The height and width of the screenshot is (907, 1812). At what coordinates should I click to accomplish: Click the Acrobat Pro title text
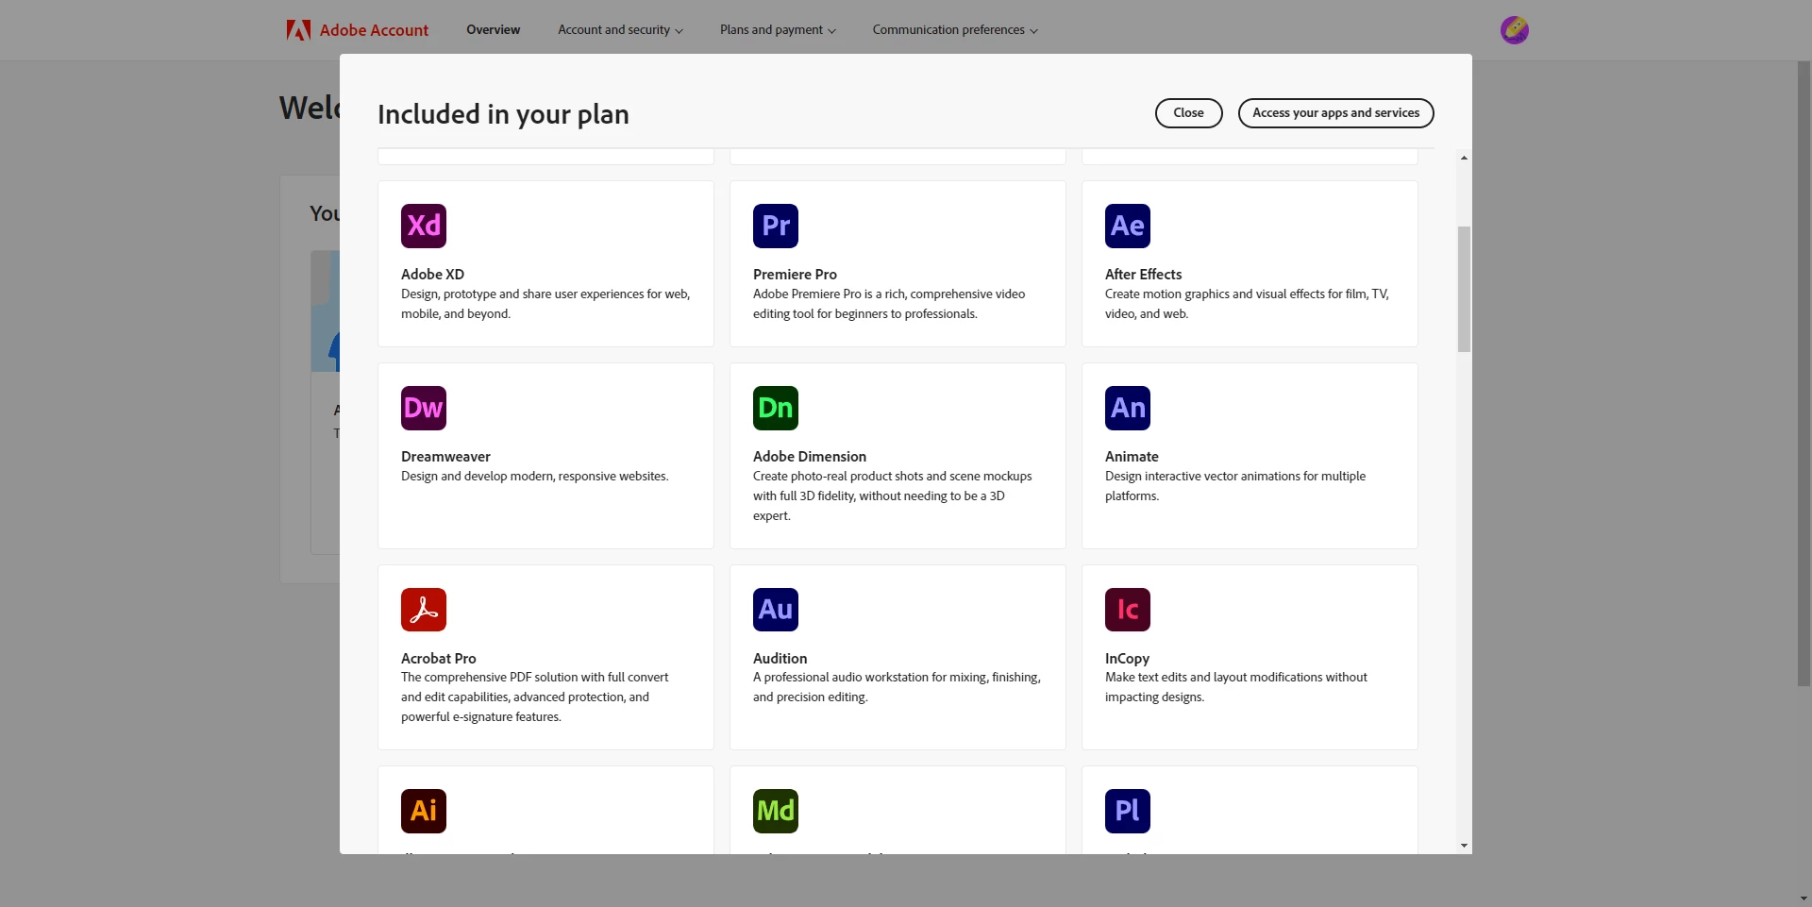coord(438,659)
